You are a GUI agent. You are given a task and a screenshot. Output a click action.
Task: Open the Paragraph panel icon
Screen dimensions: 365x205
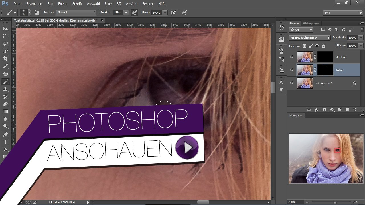(x=281, y=90)
